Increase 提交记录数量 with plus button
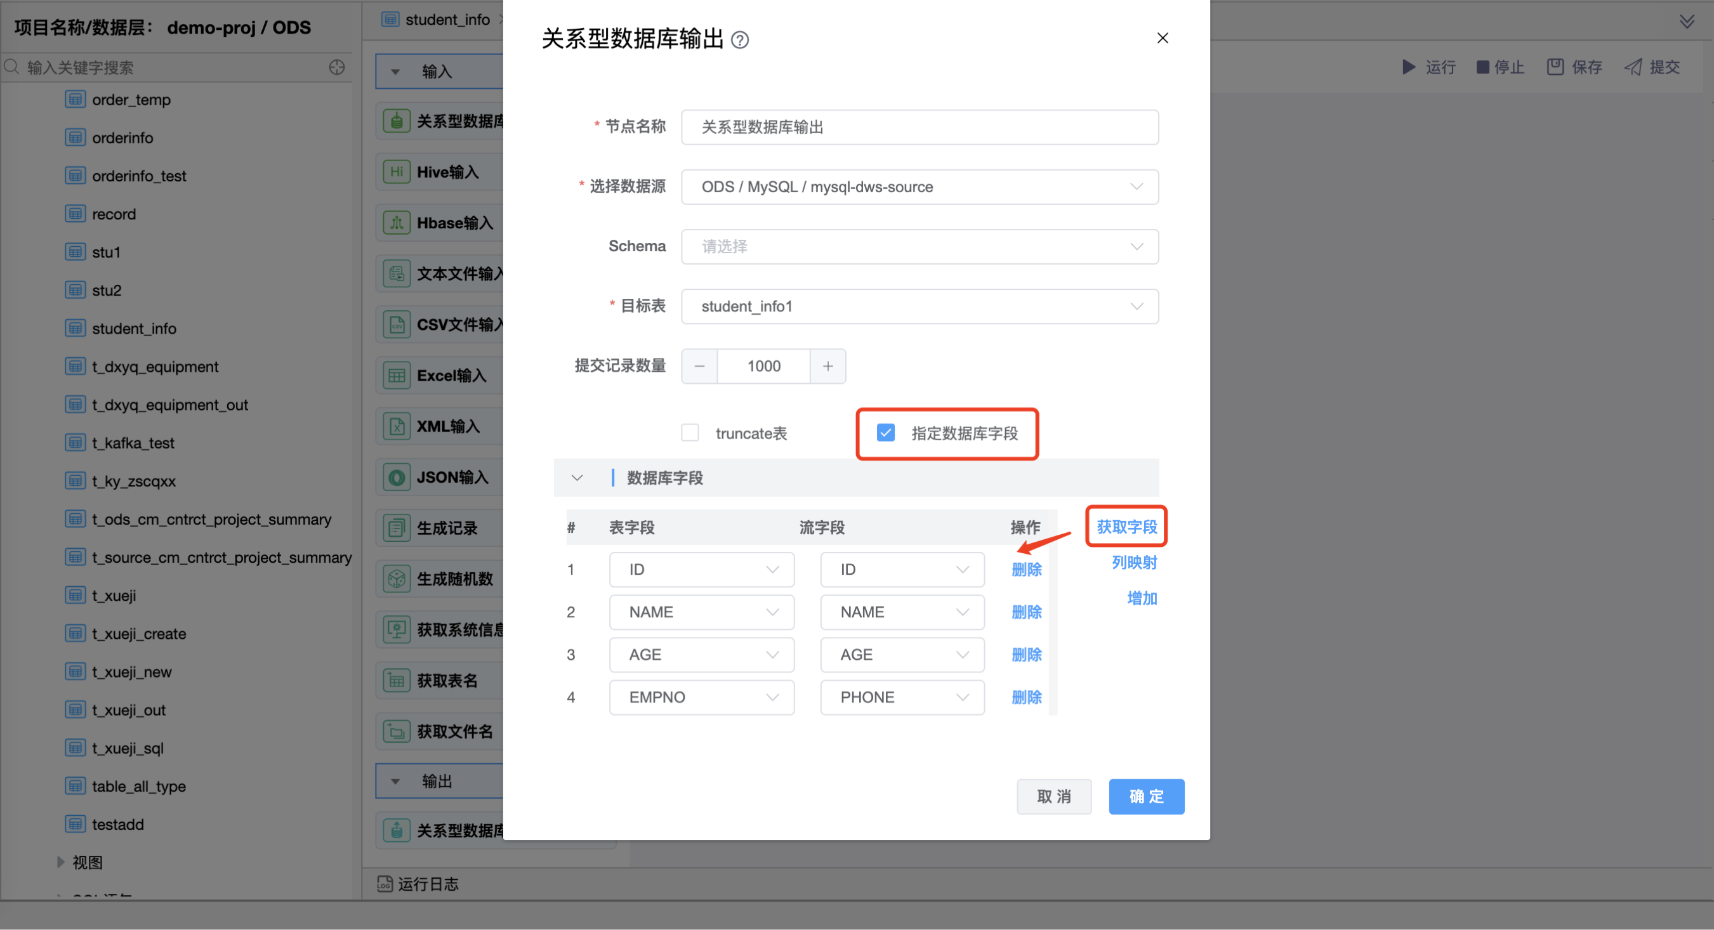This screenshot has height=930, width=1714. point(827,366)
